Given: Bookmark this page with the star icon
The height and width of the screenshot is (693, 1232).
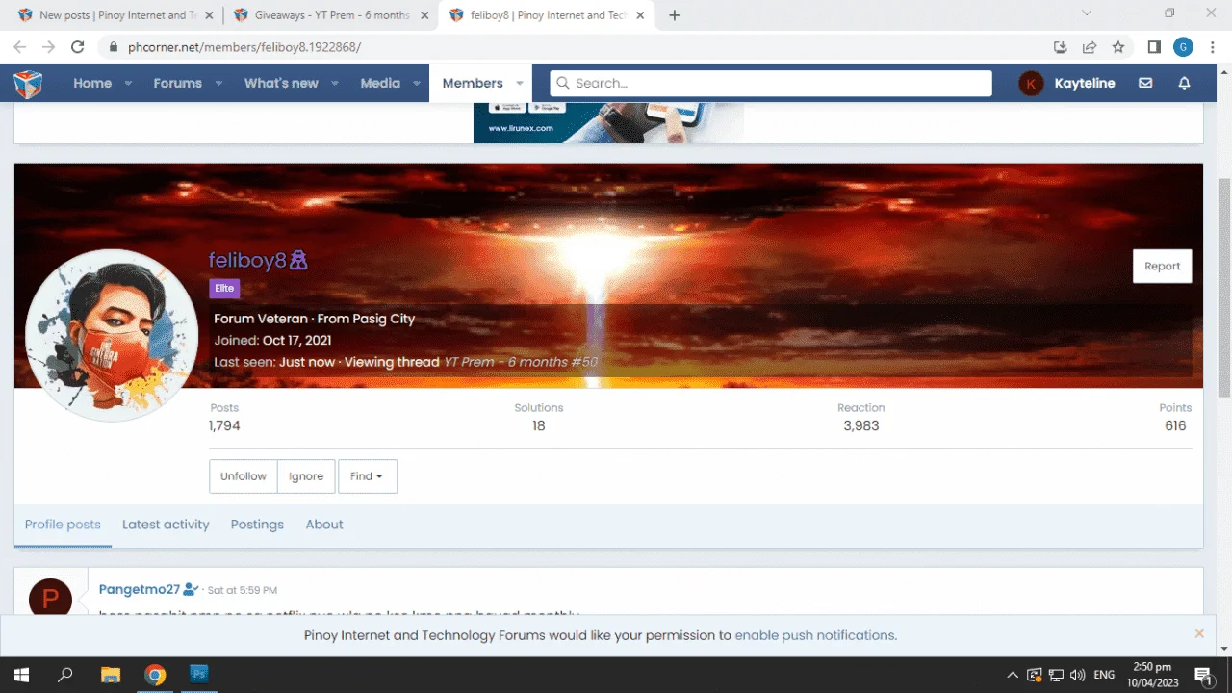Looking at the screenshot, I should pos(1117,46).
